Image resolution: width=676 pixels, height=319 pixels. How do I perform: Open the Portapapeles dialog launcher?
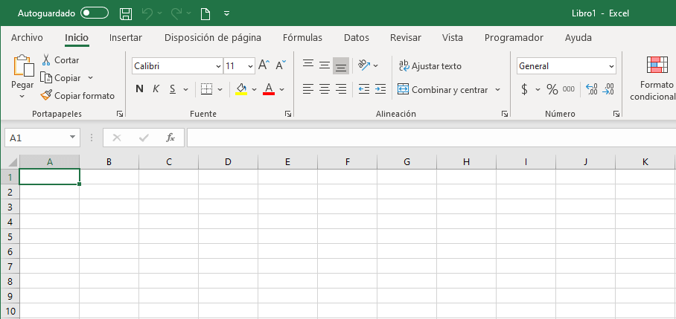click(x=120, y=114)
